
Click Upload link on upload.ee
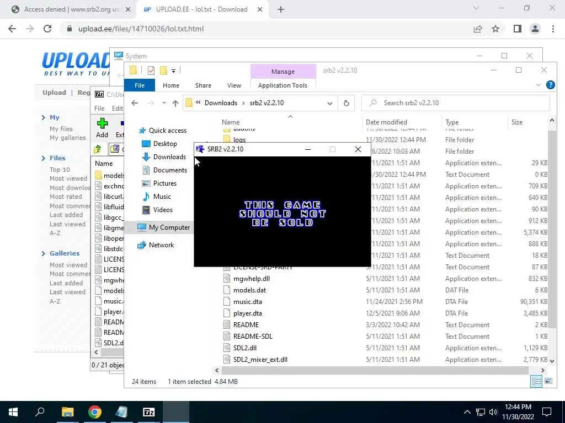pos(54,93)
